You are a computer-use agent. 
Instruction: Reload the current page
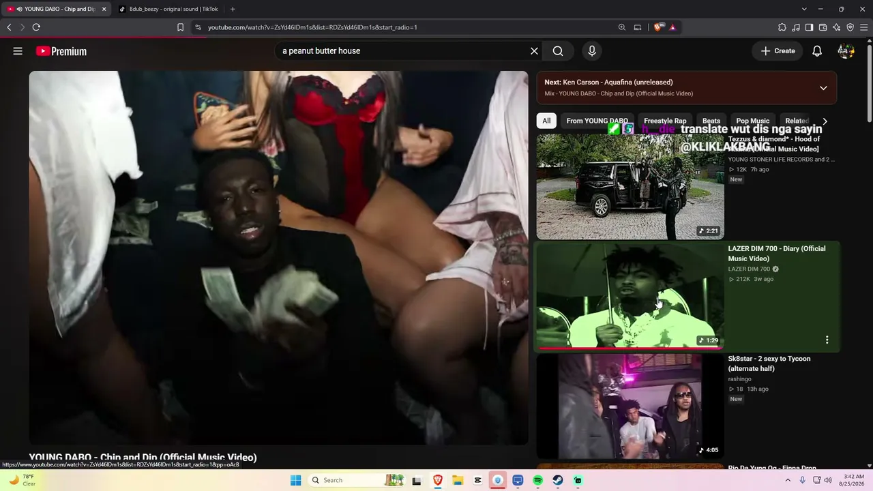pos(36,27)
